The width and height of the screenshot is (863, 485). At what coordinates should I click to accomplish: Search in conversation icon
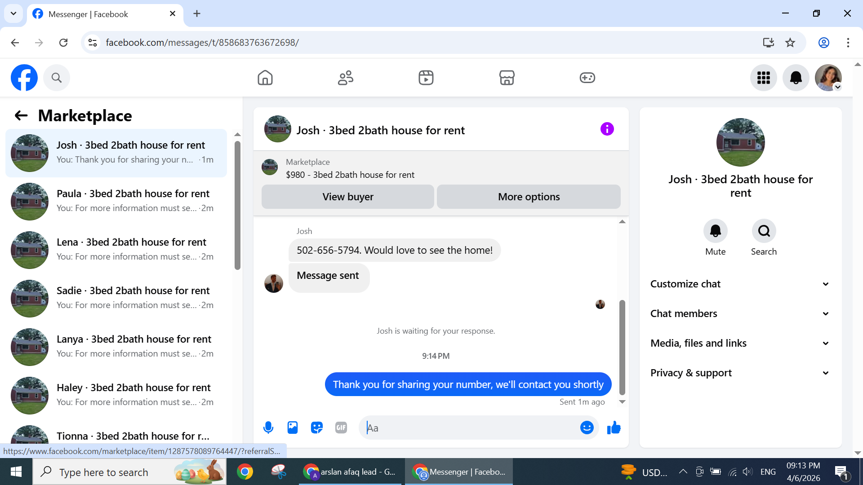click(x=764, y=231)
